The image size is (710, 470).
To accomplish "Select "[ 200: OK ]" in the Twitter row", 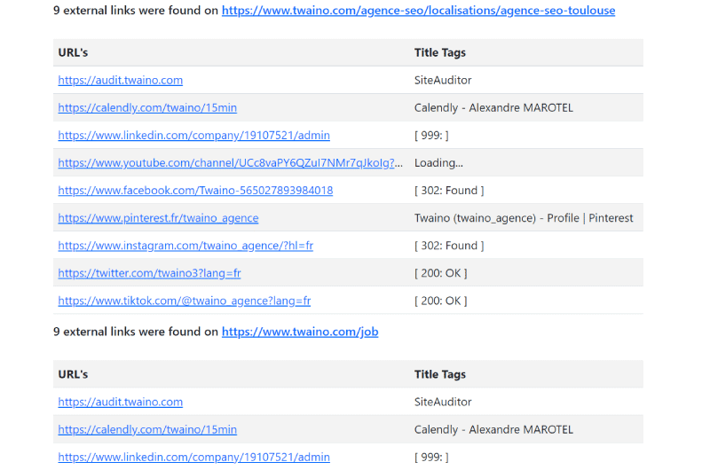I will point(440,273).
